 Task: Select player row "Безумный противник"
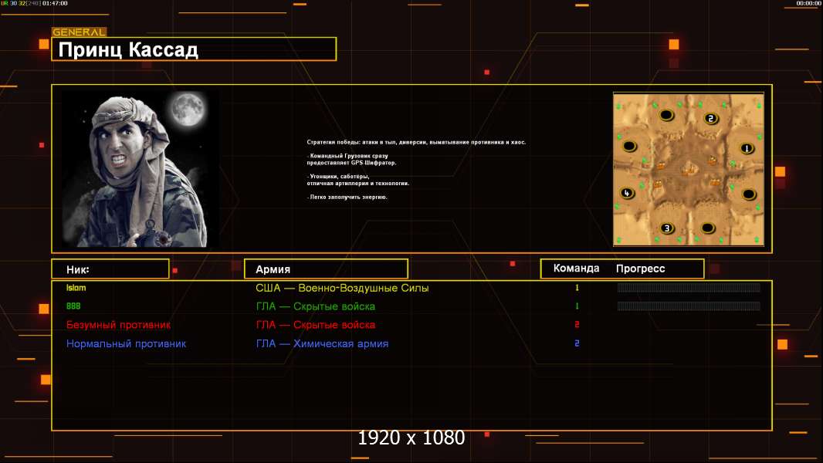118,325
